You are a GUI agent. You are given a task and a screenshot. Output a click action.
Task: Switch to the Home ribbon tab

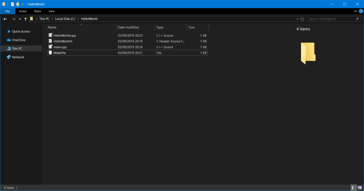point(22,11)
